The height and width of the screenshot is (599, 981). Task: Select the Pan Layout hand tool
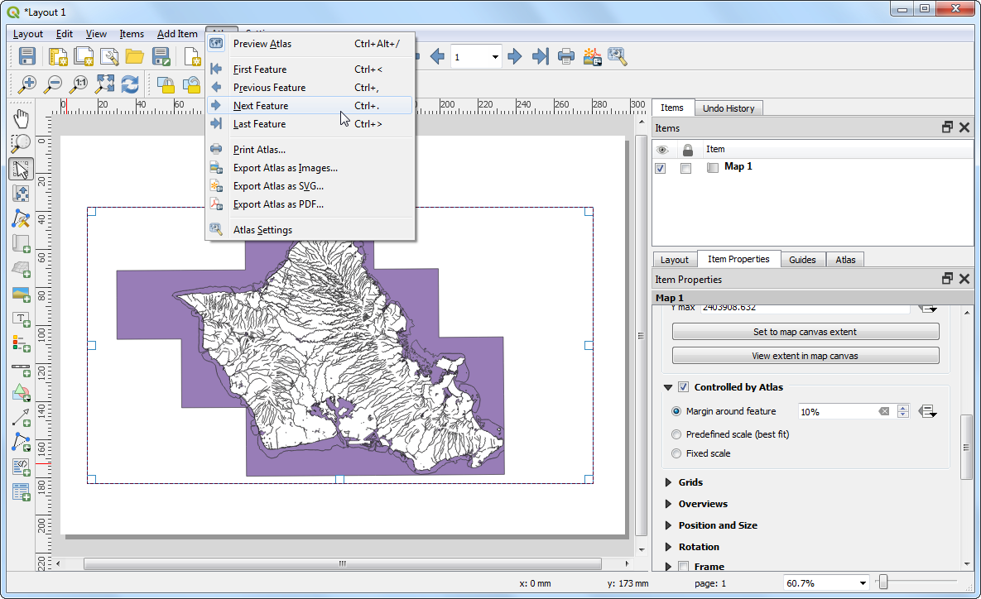point(22,118)
